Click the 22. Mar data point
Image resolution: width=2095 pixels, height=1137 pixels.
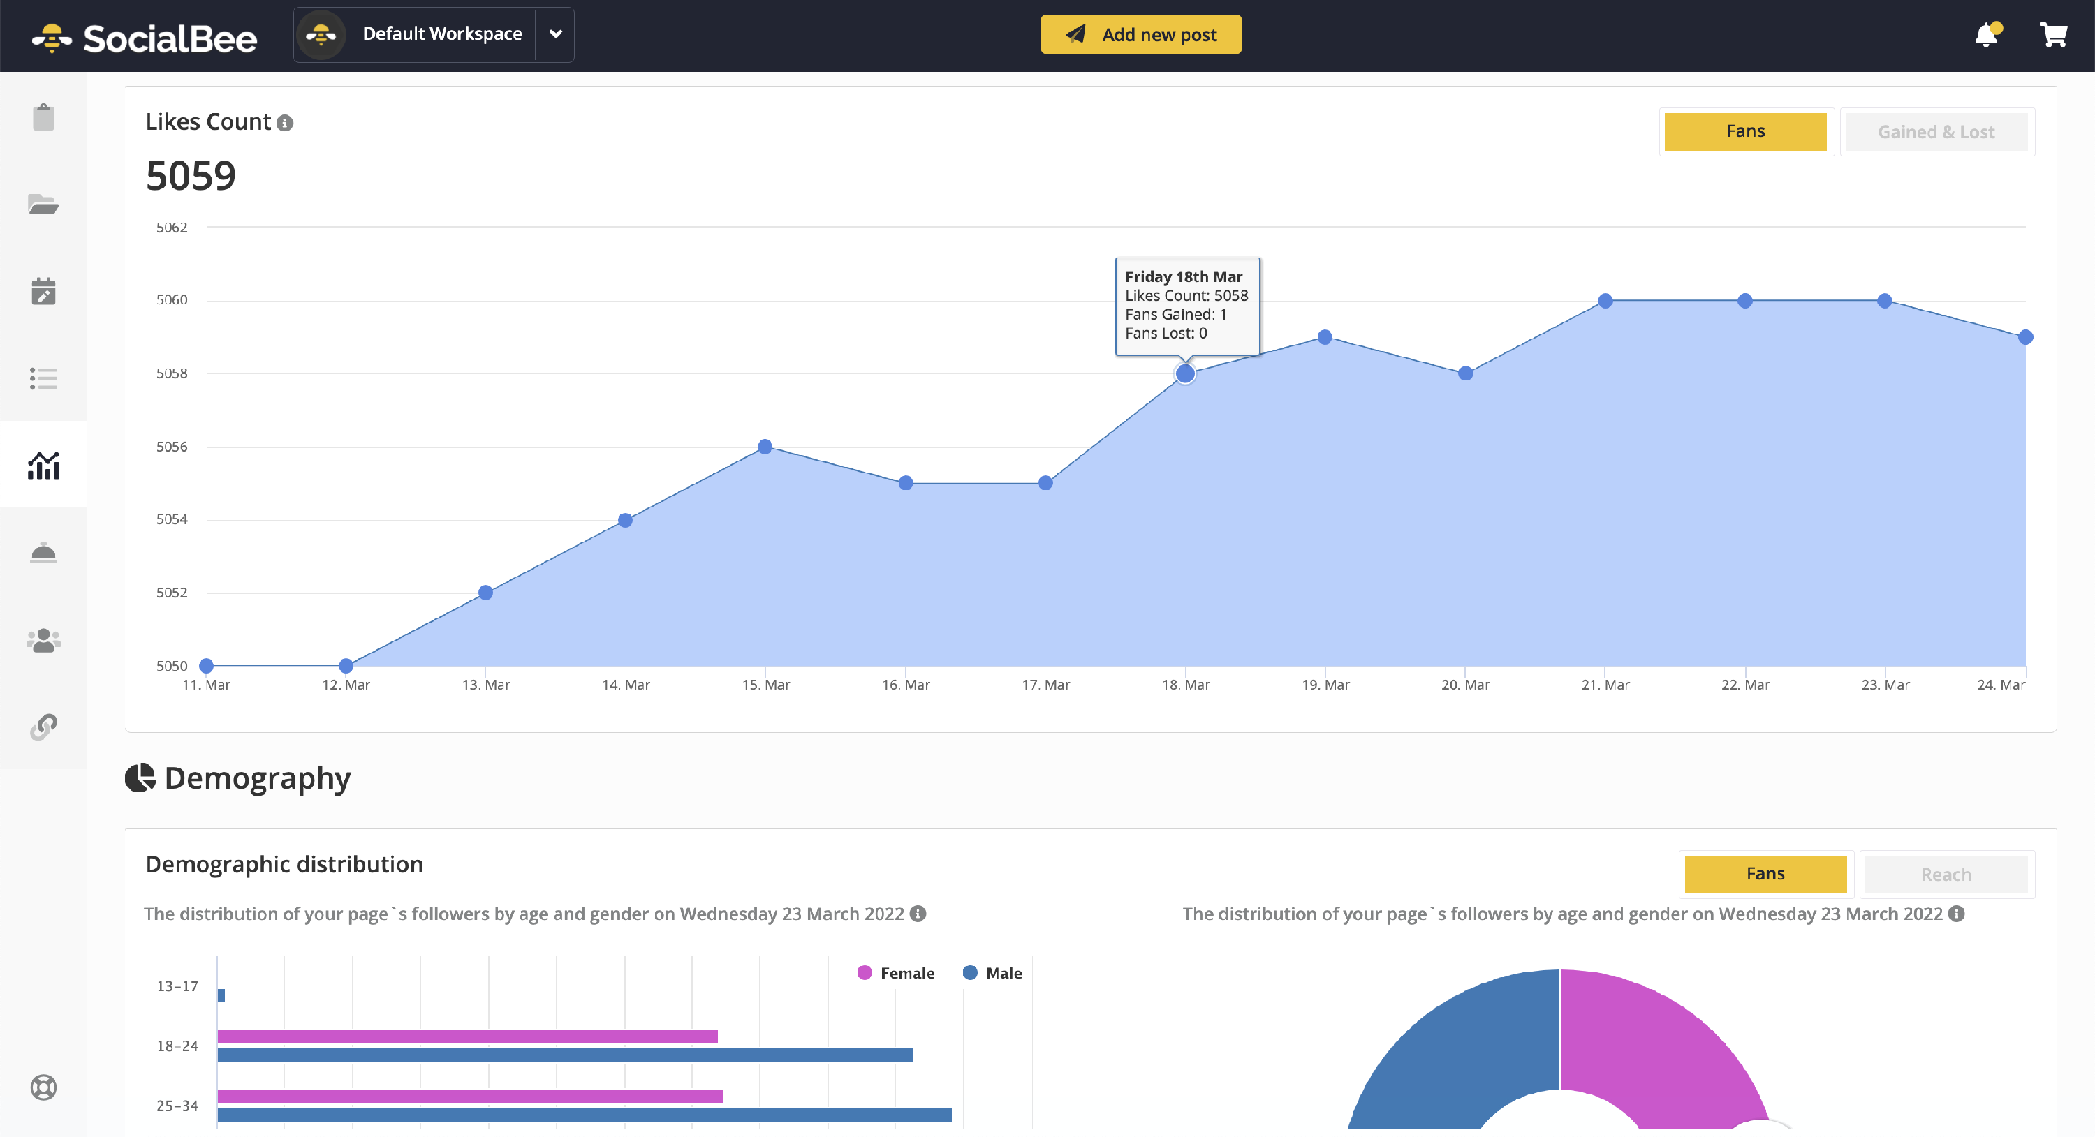(1745, 301)
